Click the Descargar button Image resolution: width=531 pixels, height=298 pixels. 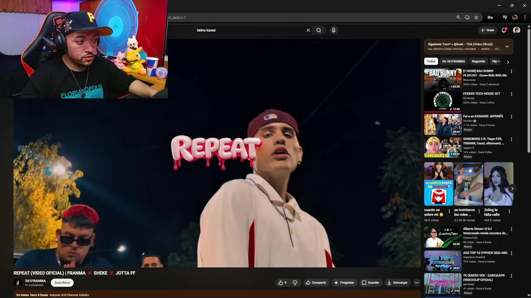397,283
